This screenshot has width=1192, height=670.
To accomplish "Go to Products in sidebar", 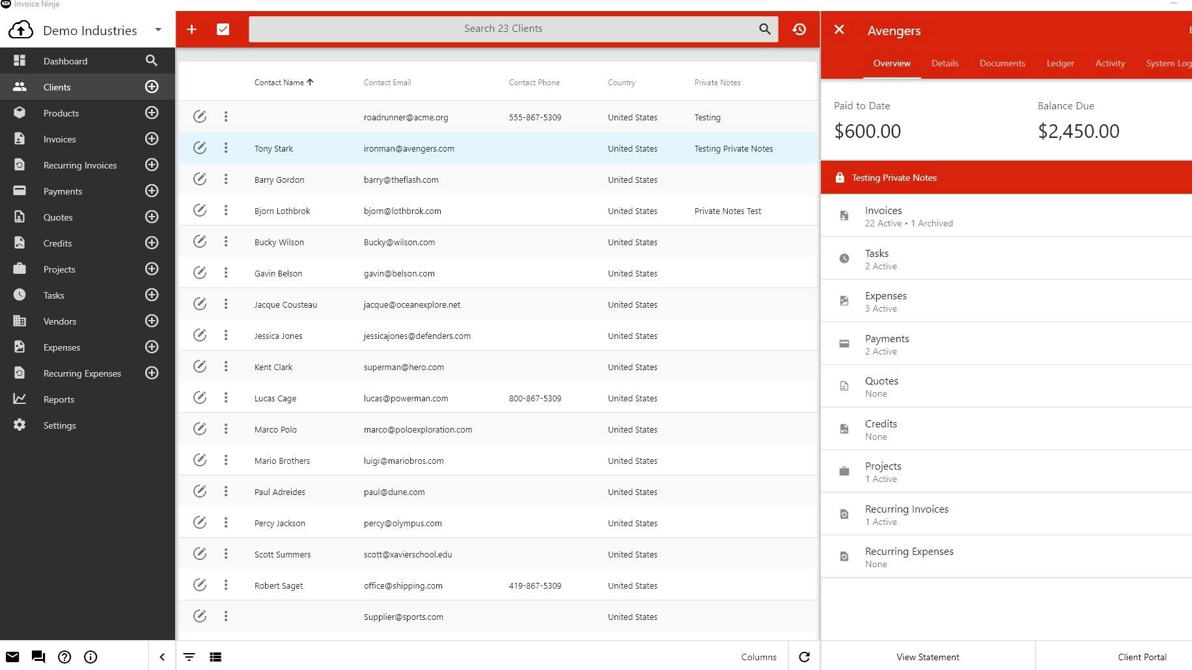I will click(61, 113).
